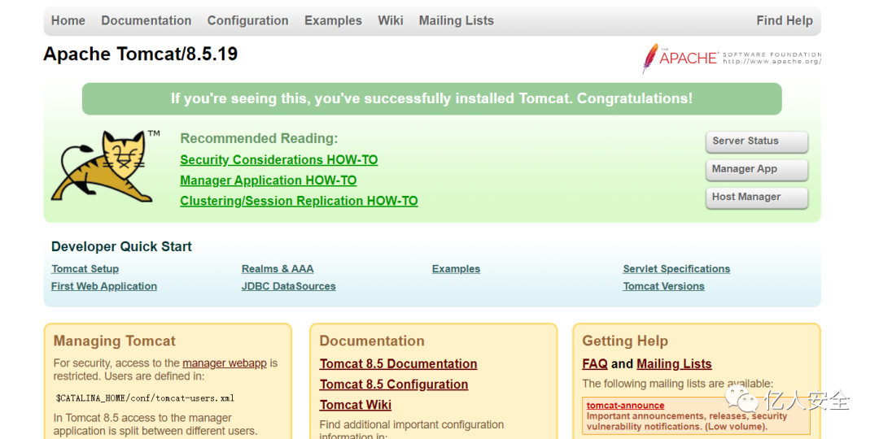Click the Documentation panel heading
879x439 pixels.
click(372, 341)
